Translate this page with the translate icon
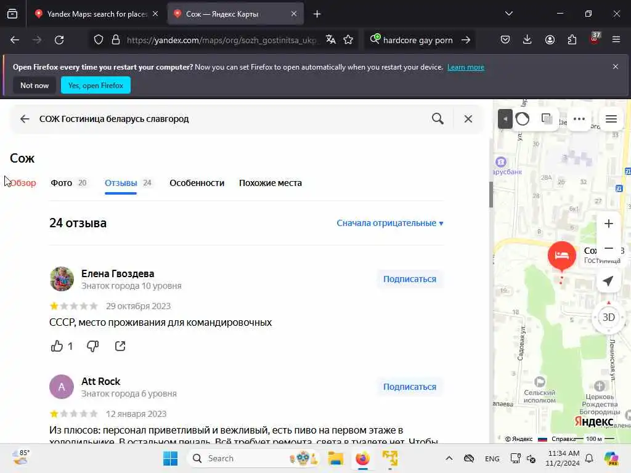 331,39
